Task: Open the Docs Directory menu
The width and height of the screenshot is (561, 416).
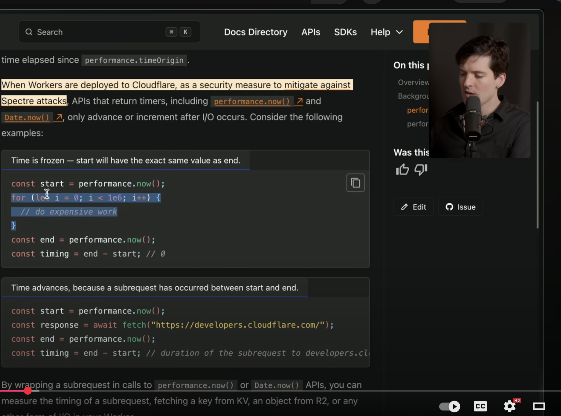Action: [x=255, y=32]
